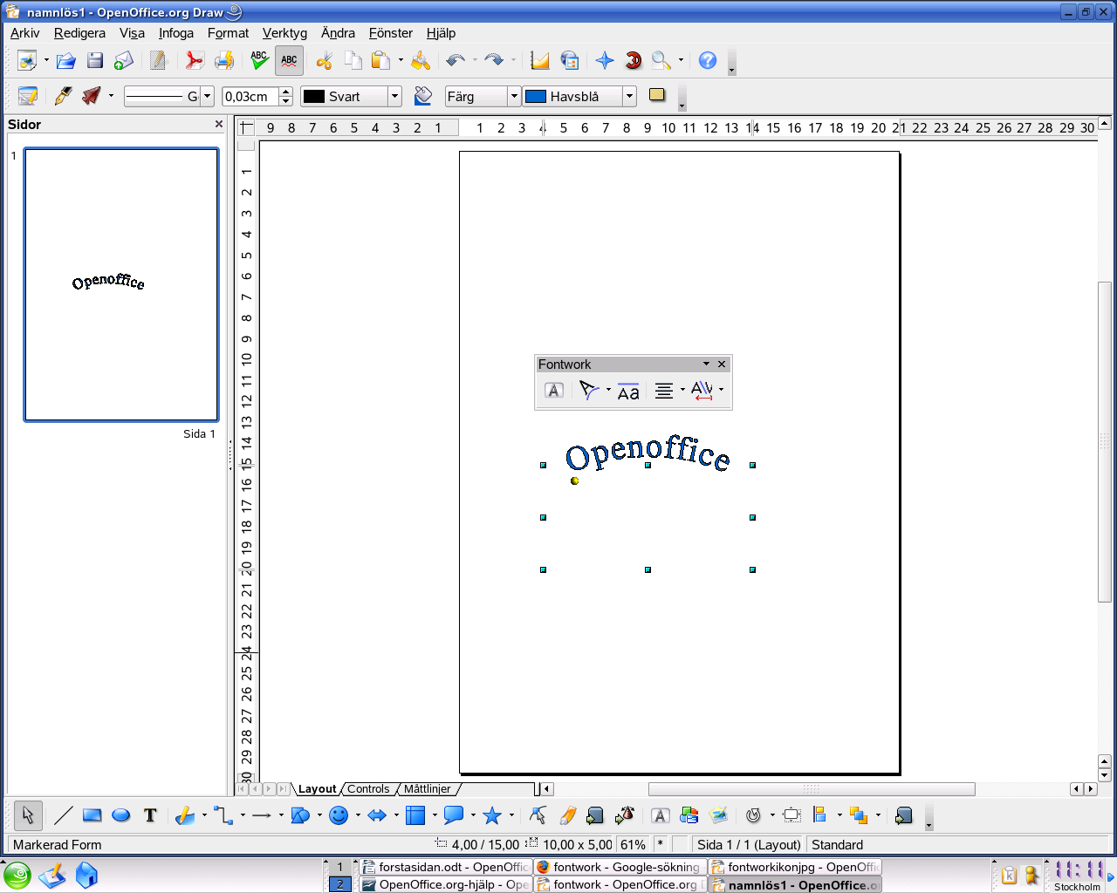Click the zoom magnifier icon
The width and height of the screenshot is (1117, 893).
pyautogui.click(x=661, y=60)
